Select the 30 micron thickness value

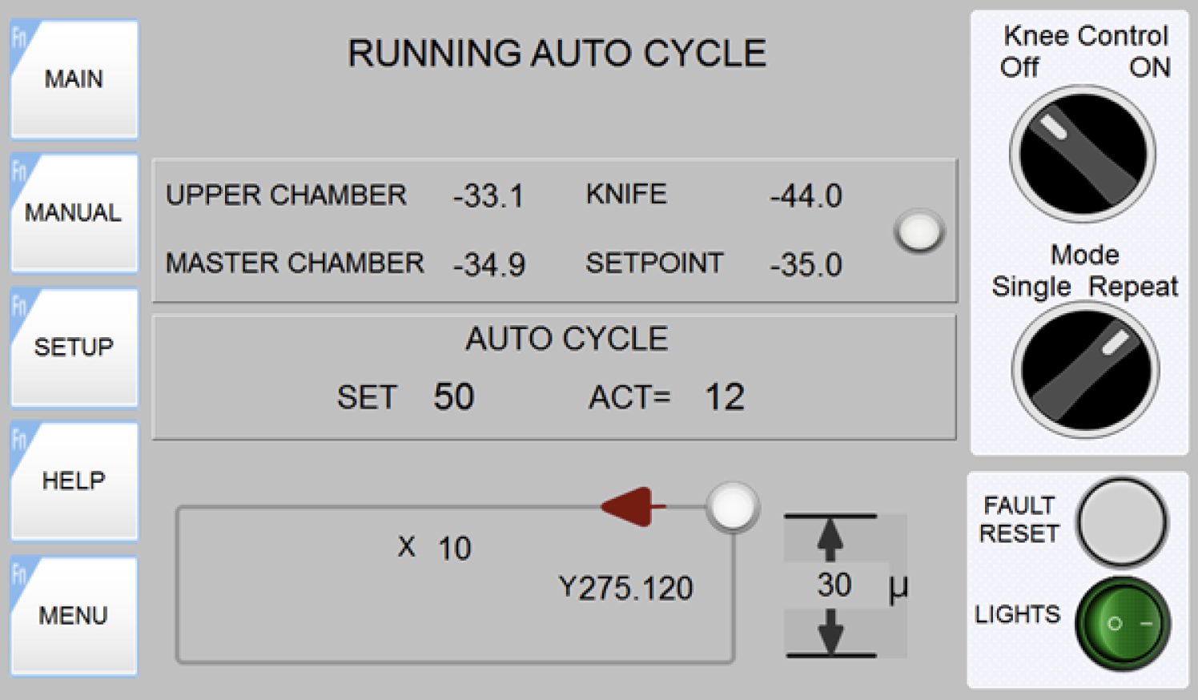click(x=834, y=585)
